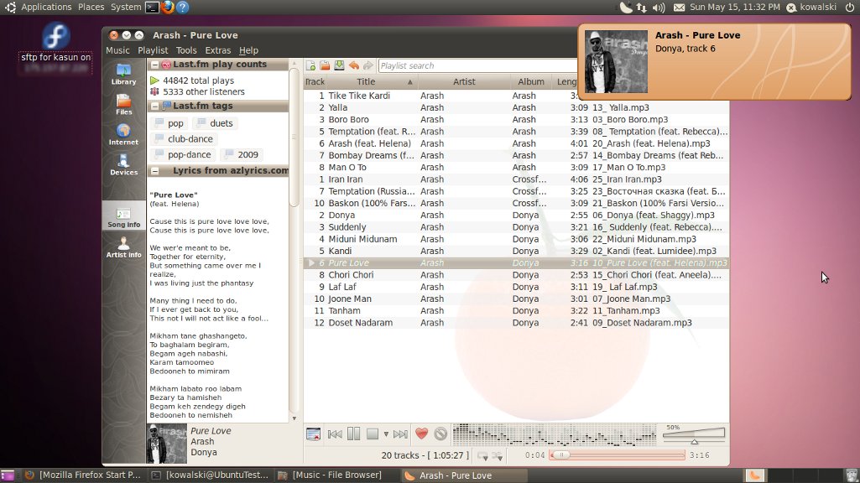Open a playlist using the open-playlist toolbar icon
Image resolution: width=860 pixels, height=483 pixels.
326,65
